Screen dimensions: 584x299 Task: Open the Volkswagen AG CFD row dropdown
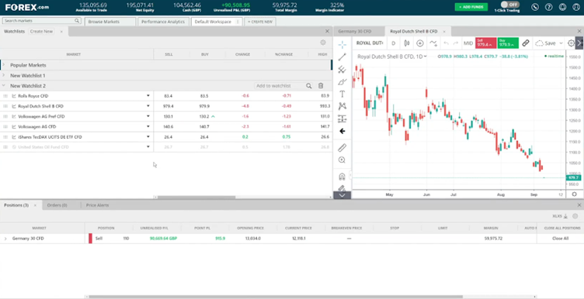pos(148,127)
